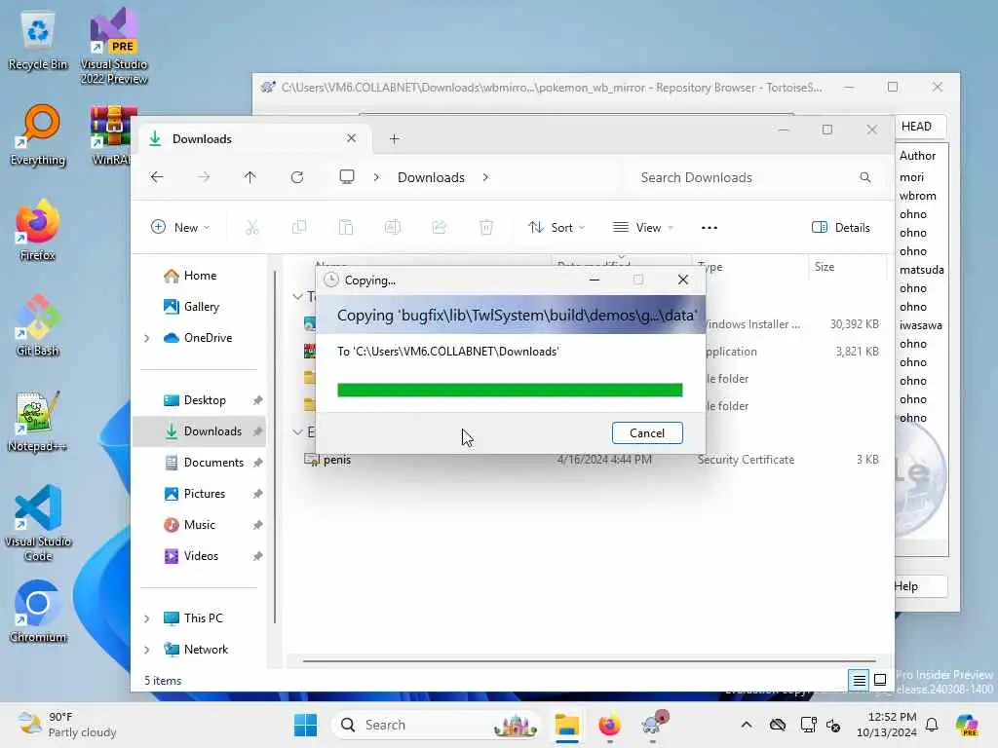
Task: Click the horizontal scrollbar in the file list
Action: 590,661
